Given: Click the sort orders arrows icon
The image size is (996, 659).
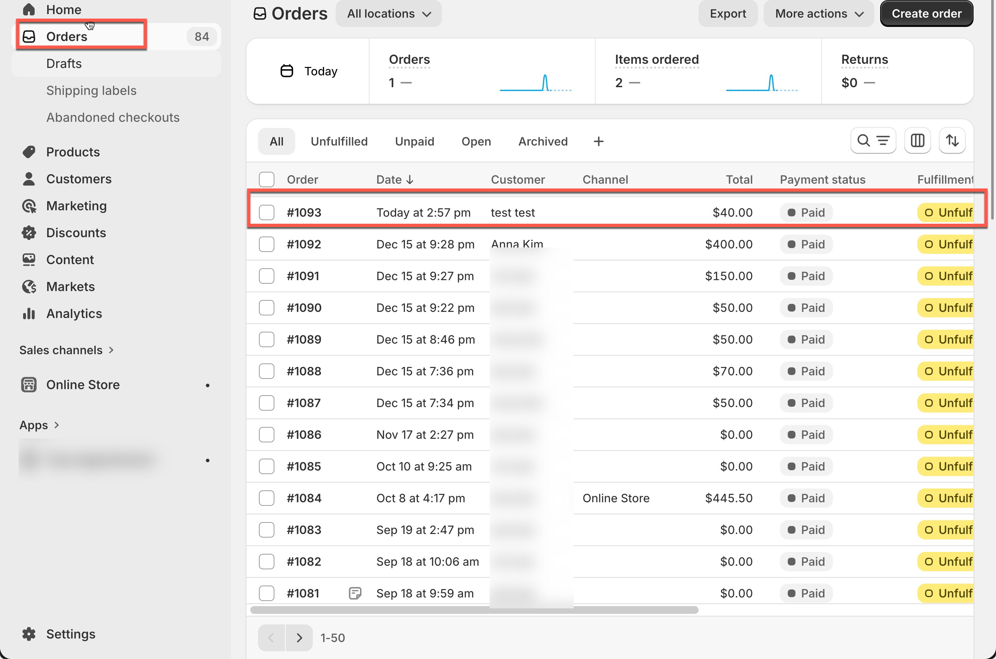Looking at the screenshot, I should [952, 141].
